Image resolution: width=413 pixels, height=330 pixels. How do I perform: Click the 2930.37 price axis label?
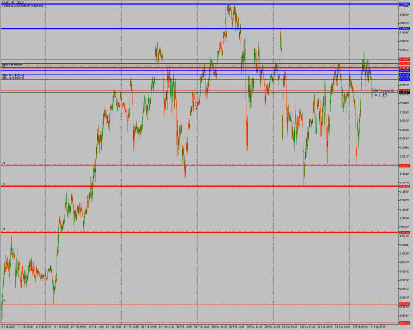[404, 121]
